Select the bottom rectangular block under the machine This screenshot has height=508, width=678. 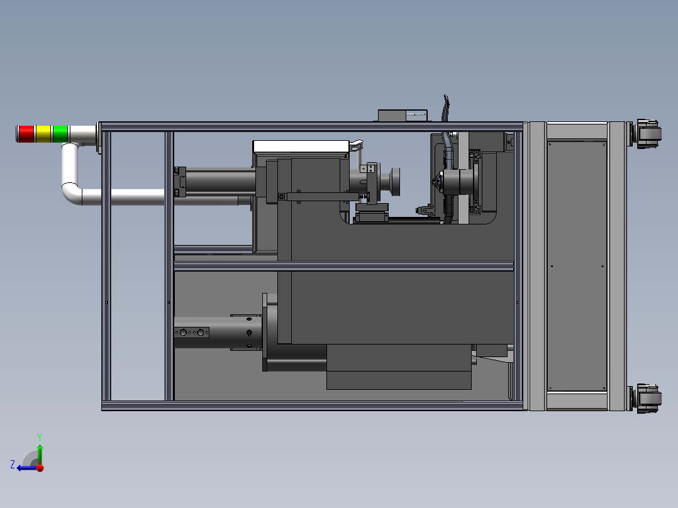pyautogui.click(x=399, y=367)
